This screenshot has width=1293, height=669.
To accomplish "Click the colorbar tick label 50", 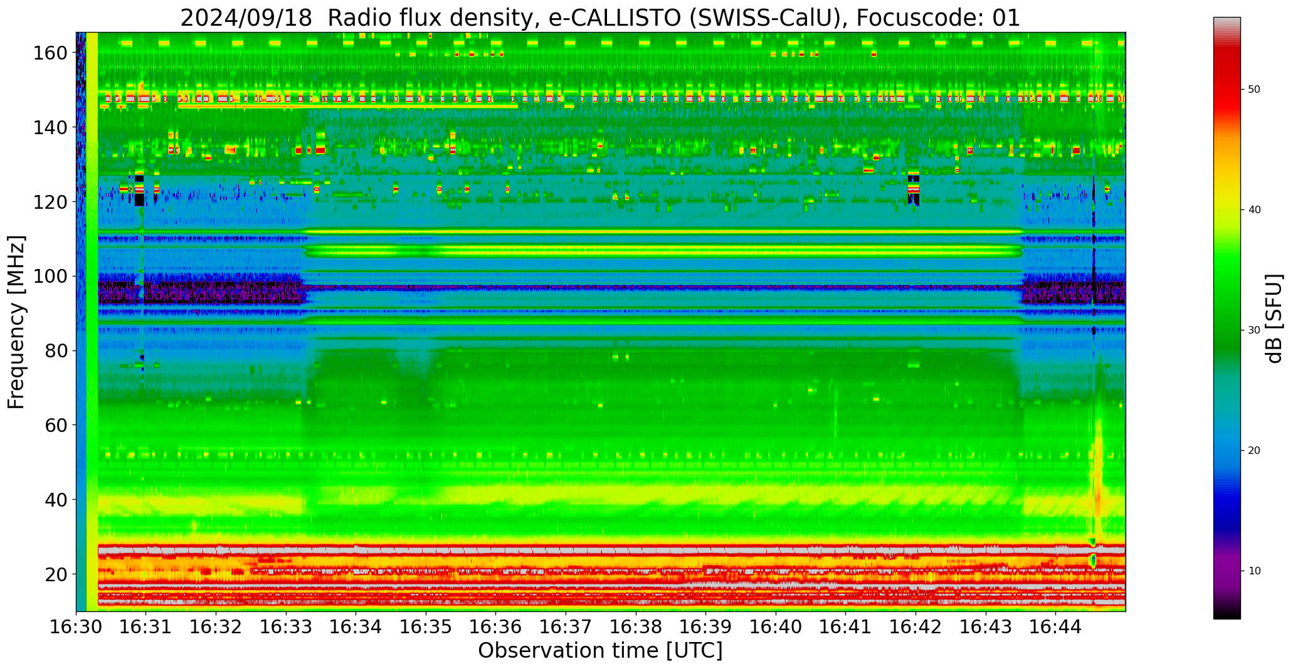I will (x=1254, y=90).
